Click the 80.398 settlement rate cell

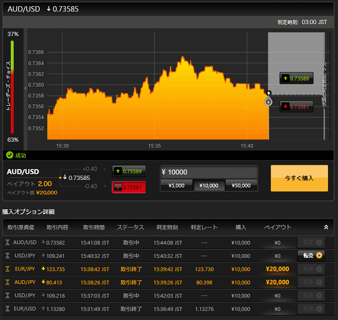[204, 282]
